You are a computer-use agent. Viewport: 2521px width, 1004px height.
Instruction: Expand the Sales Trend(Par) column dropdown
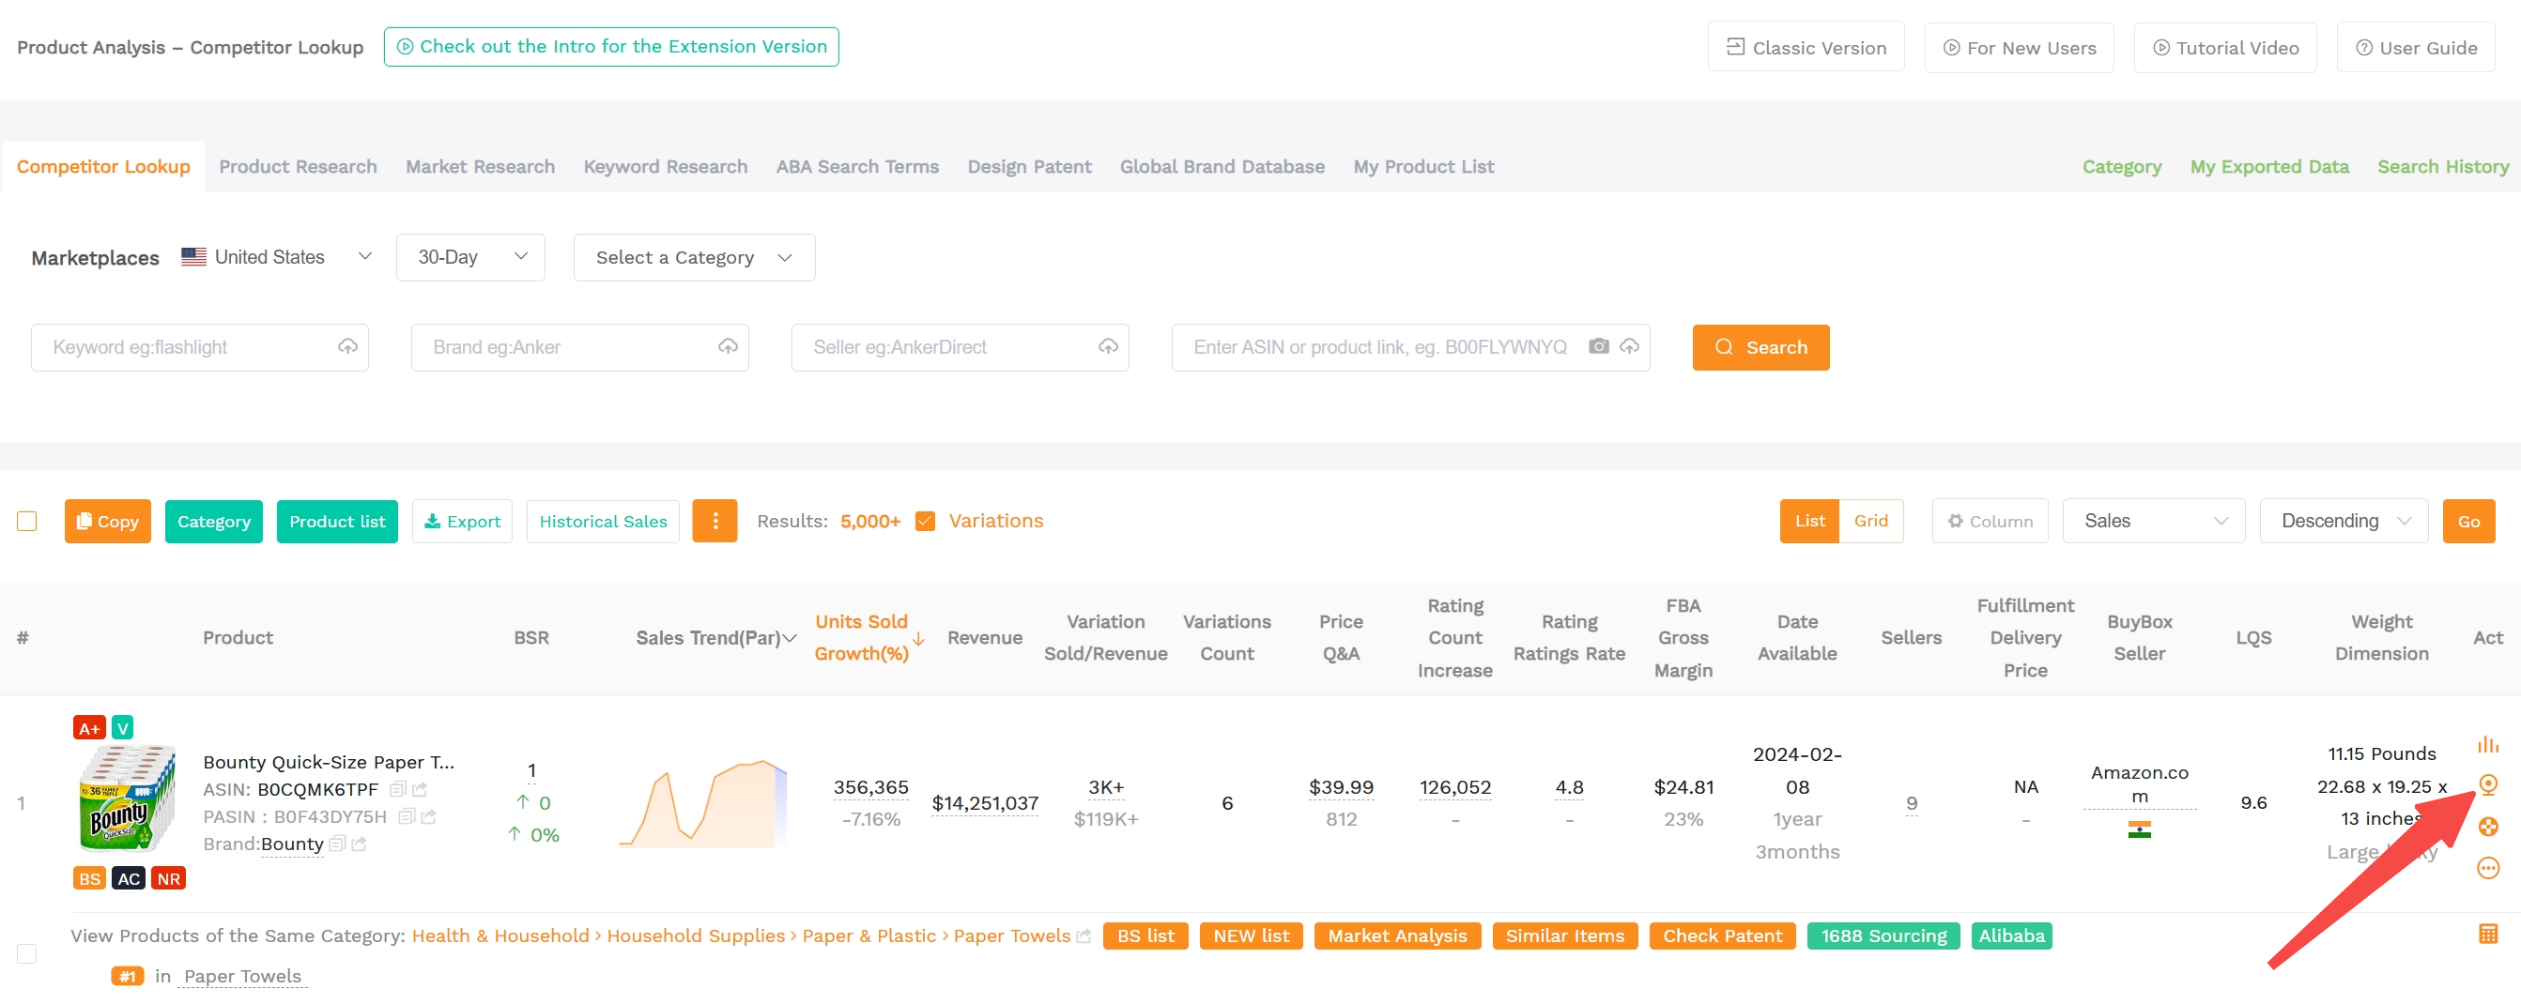coord(789,638)
